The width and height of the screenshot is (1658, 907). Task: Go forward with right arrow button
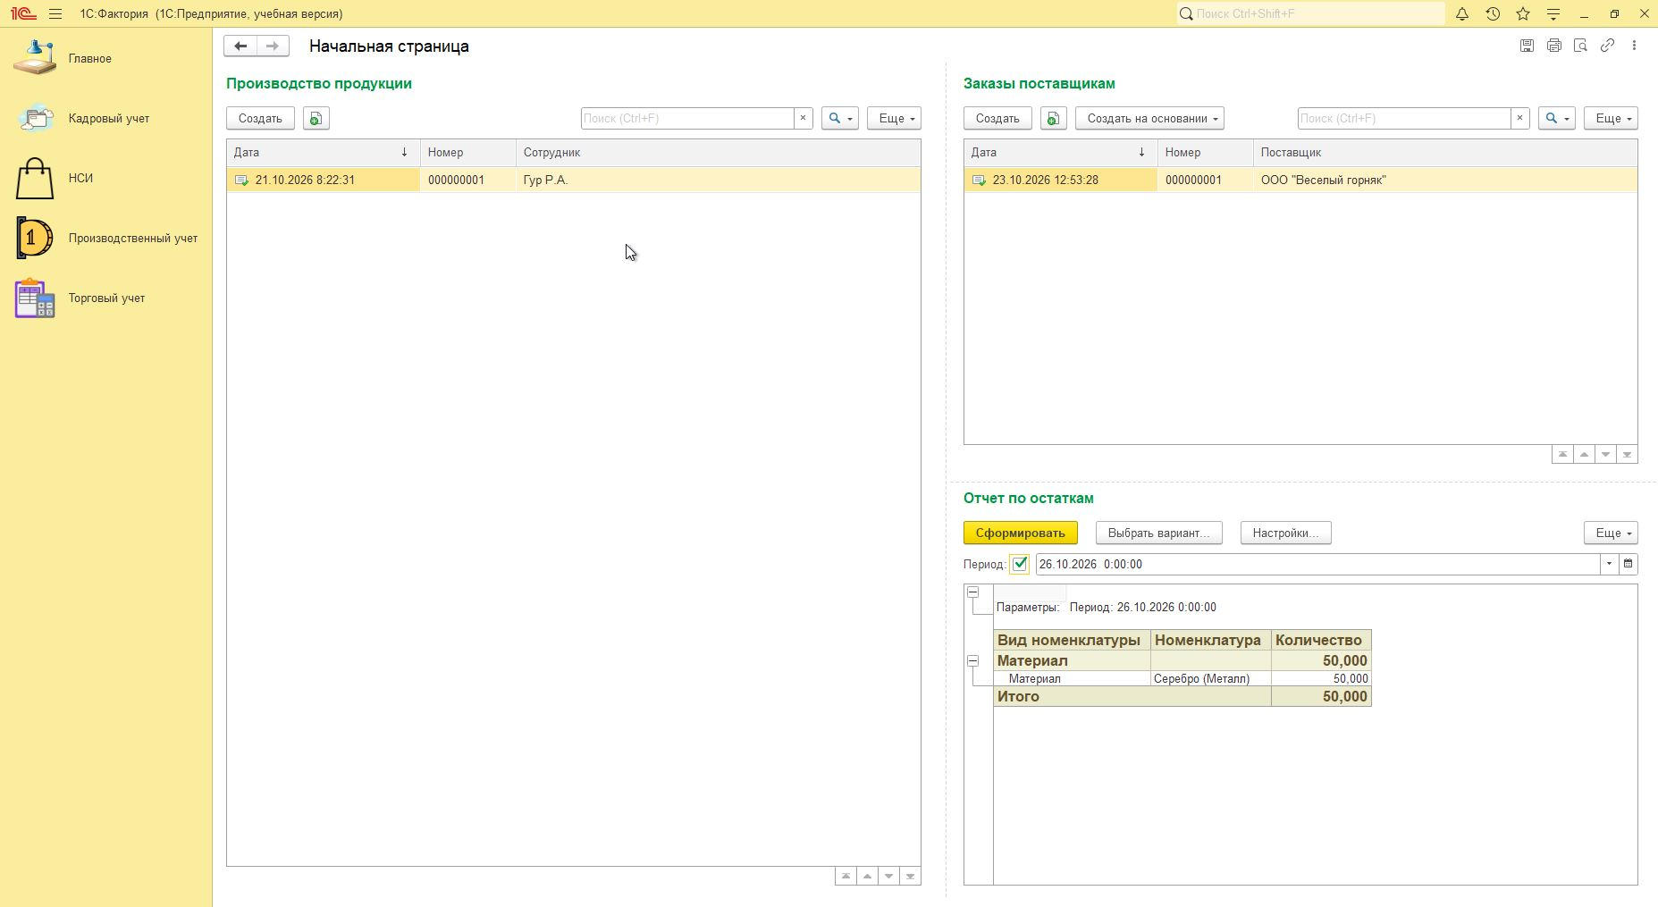click(x=273, y=46)
